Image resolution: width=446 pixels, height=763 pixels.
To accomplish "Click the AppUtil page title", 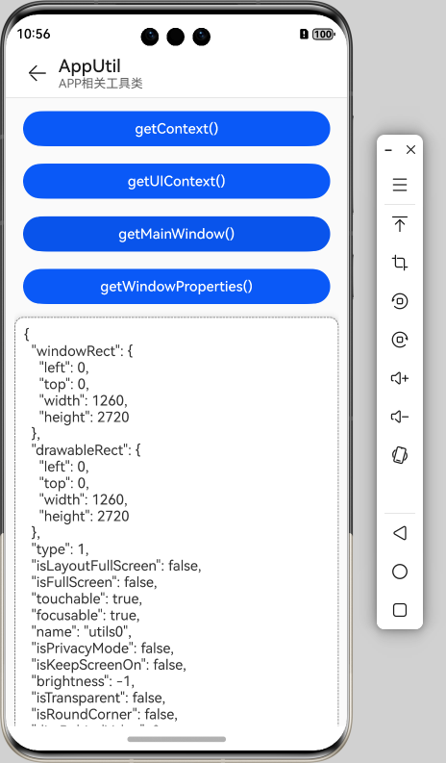I will pyautogui.click(x=89, y=66).
